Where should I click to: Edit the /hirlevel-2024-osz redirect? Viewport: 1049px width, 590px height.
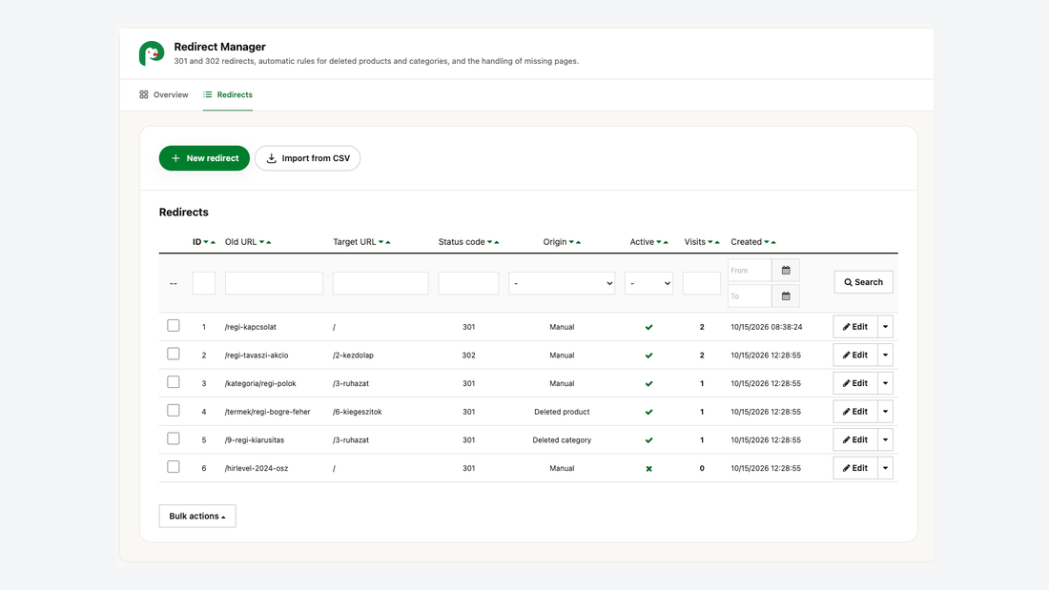855,468
